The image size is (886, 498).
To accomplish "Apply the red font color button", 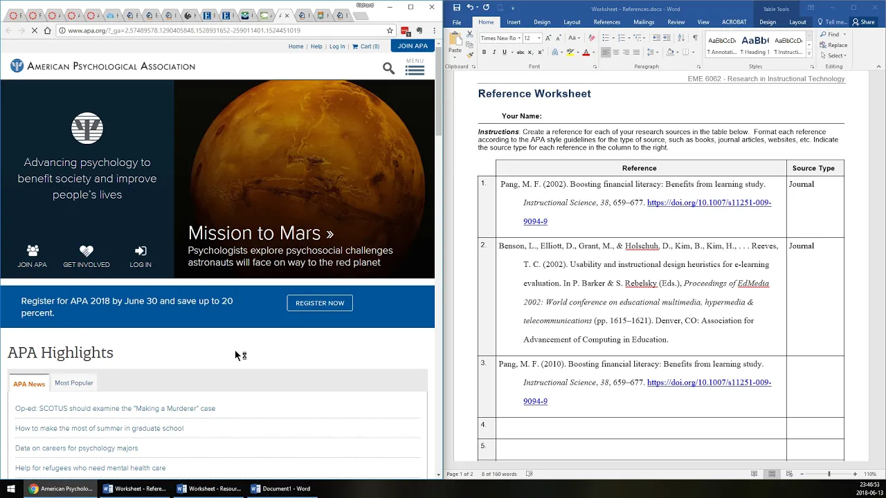I will coord(586,53).
